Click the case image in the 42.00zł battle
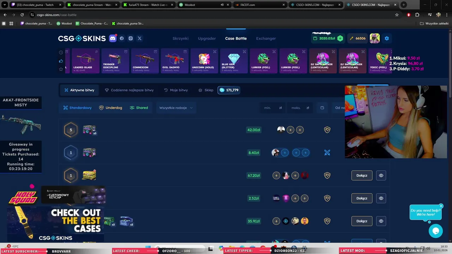452x254 pixels. pos(89,130)
